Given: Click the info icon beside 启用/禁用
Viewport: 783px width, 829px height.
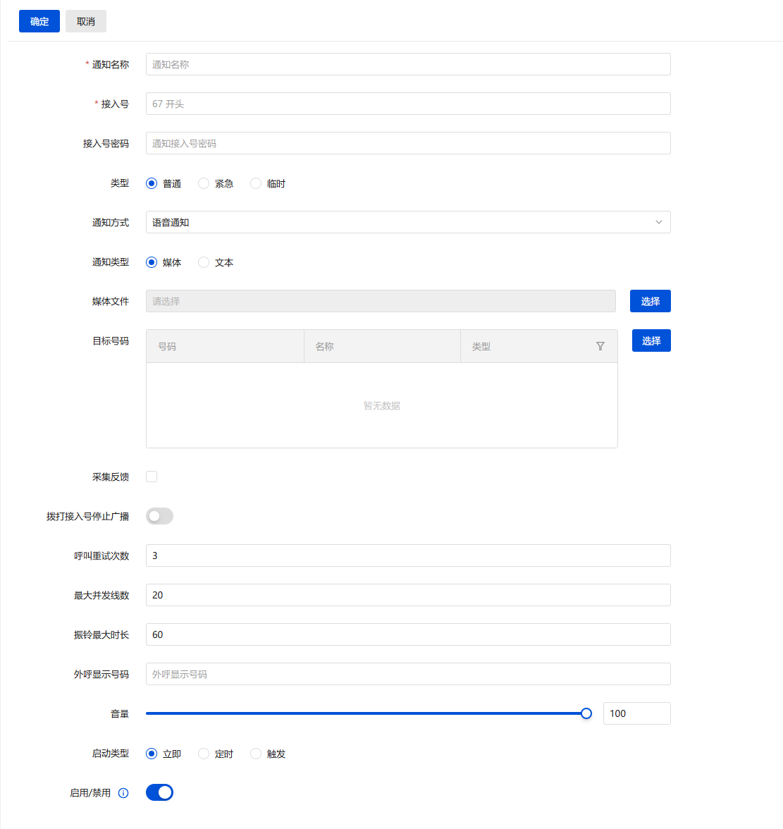Looking at the screenshot, I should click(123, 793).
